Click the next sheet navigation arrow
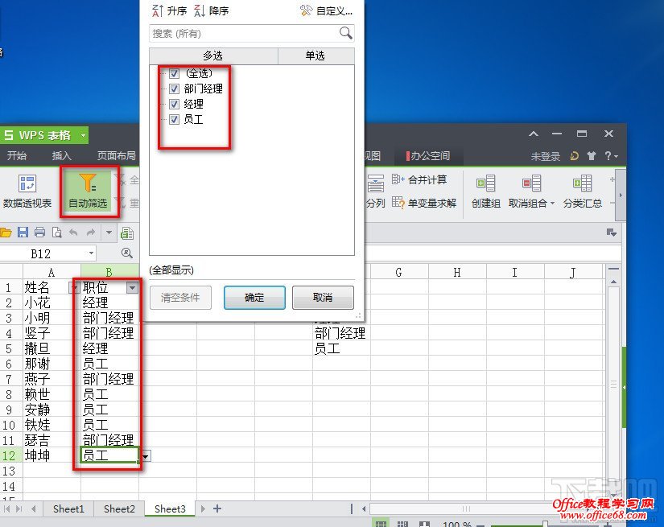 [x=203, y=508]
